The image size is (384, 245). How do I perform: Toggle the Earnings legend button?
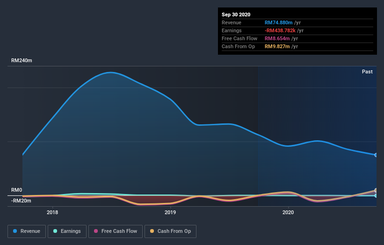coord(67,231)
